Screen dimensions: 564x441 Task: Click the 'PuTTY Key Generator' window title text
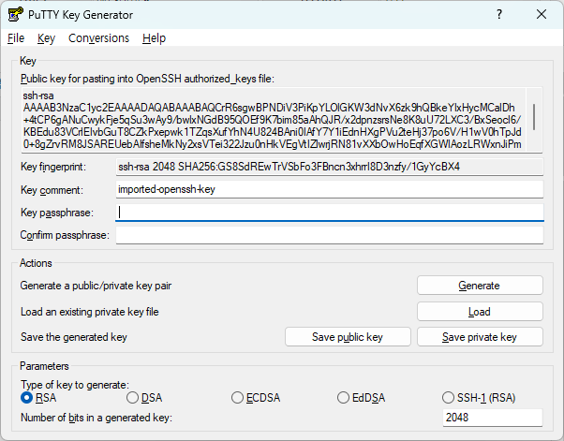81,15
